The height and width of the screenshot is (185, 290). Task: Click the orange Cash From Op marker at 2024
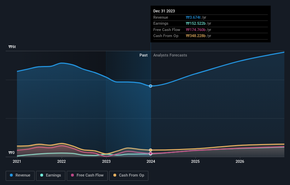pyautogui.click(x=150, y=150)
